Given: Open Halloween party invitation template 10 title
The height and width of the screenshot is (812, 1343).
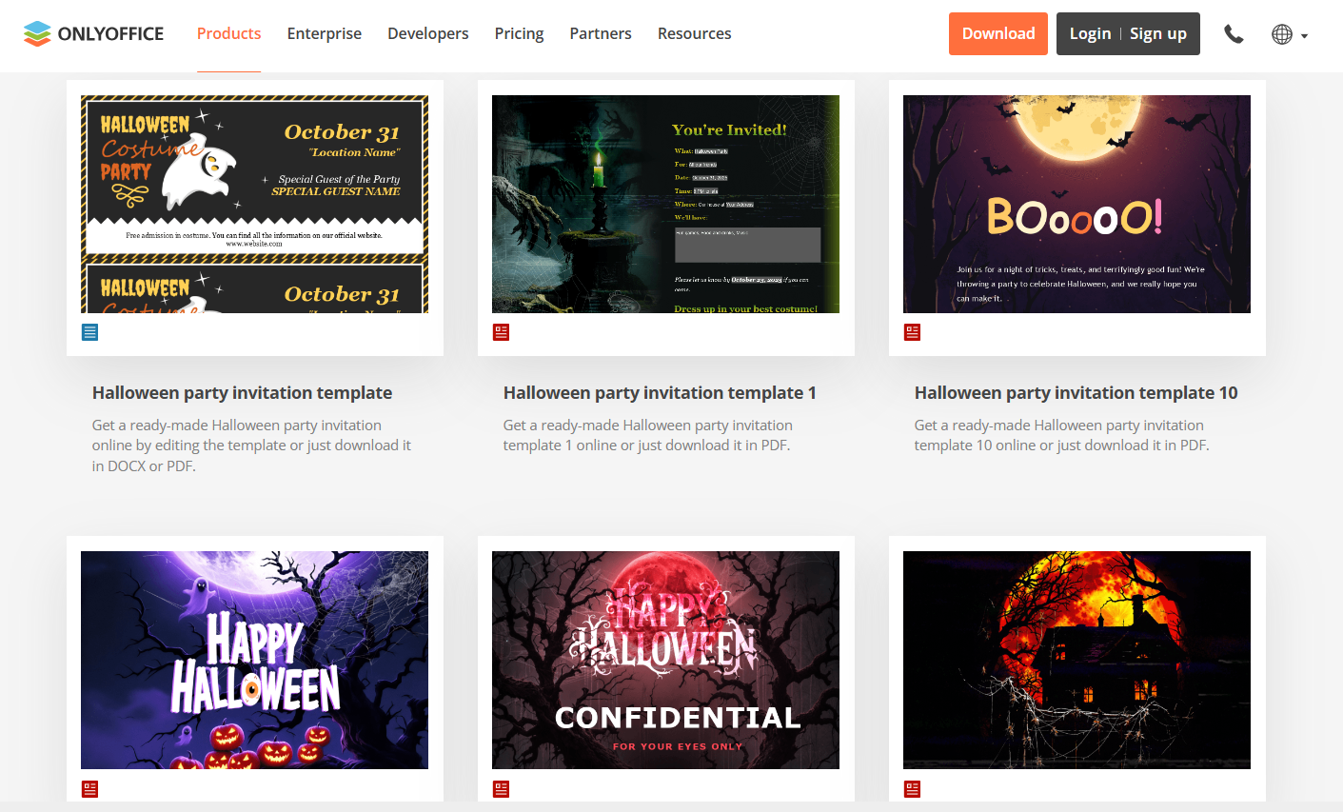Looking at the screenshot, I should [1076, 393].
